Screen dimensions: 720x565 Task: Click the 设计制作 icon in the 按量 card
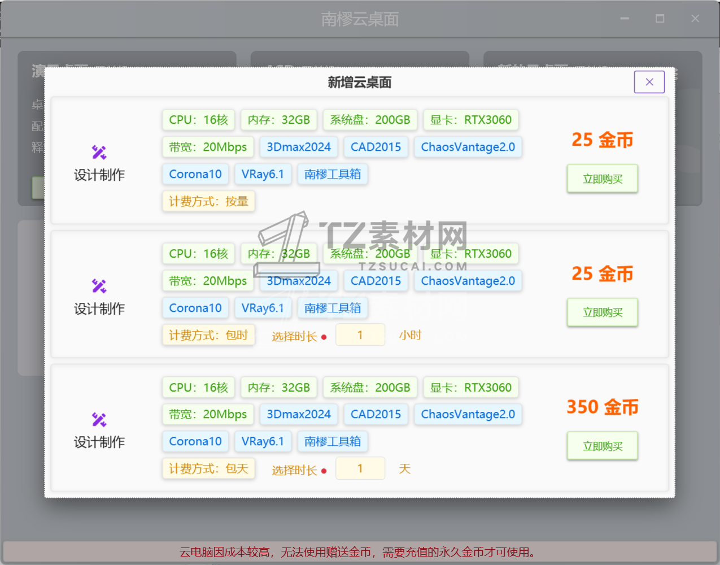(99, 152)
